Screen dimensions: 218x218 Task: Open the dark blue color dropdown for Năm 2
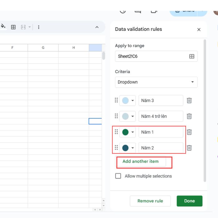point(127,148)
